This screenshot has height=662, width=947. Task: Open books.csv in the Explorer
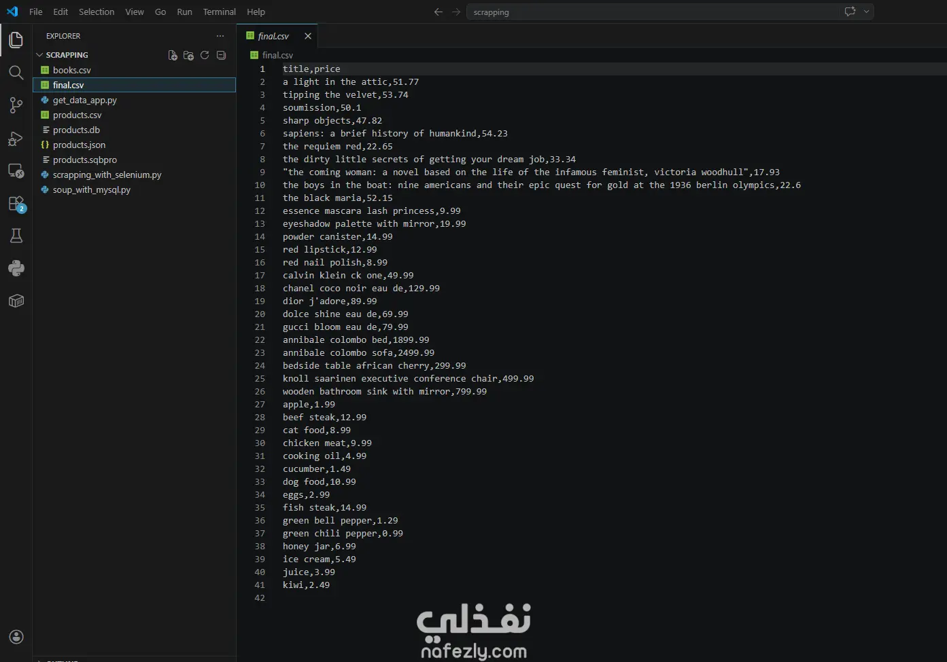(135, 70)
